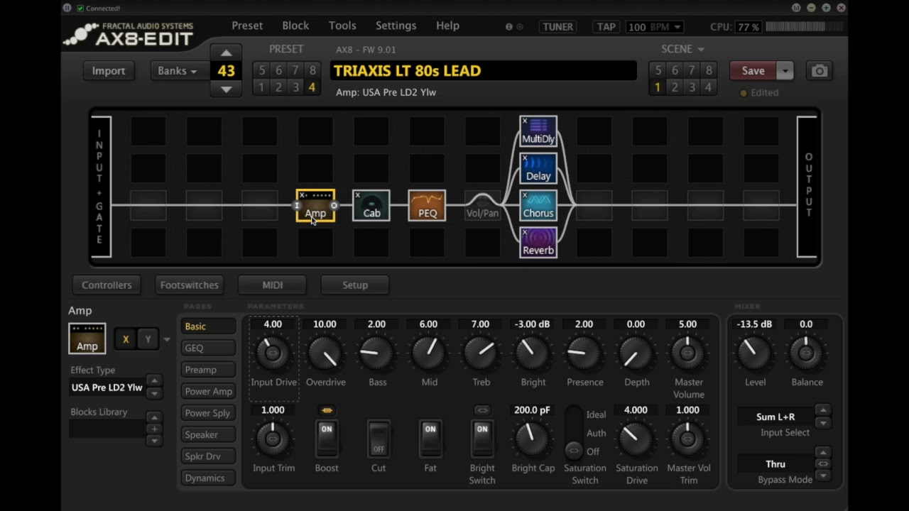The width and height of the screenshot is (909, 511).
Task: Open the Settings menu
Action: pos(396,26)
